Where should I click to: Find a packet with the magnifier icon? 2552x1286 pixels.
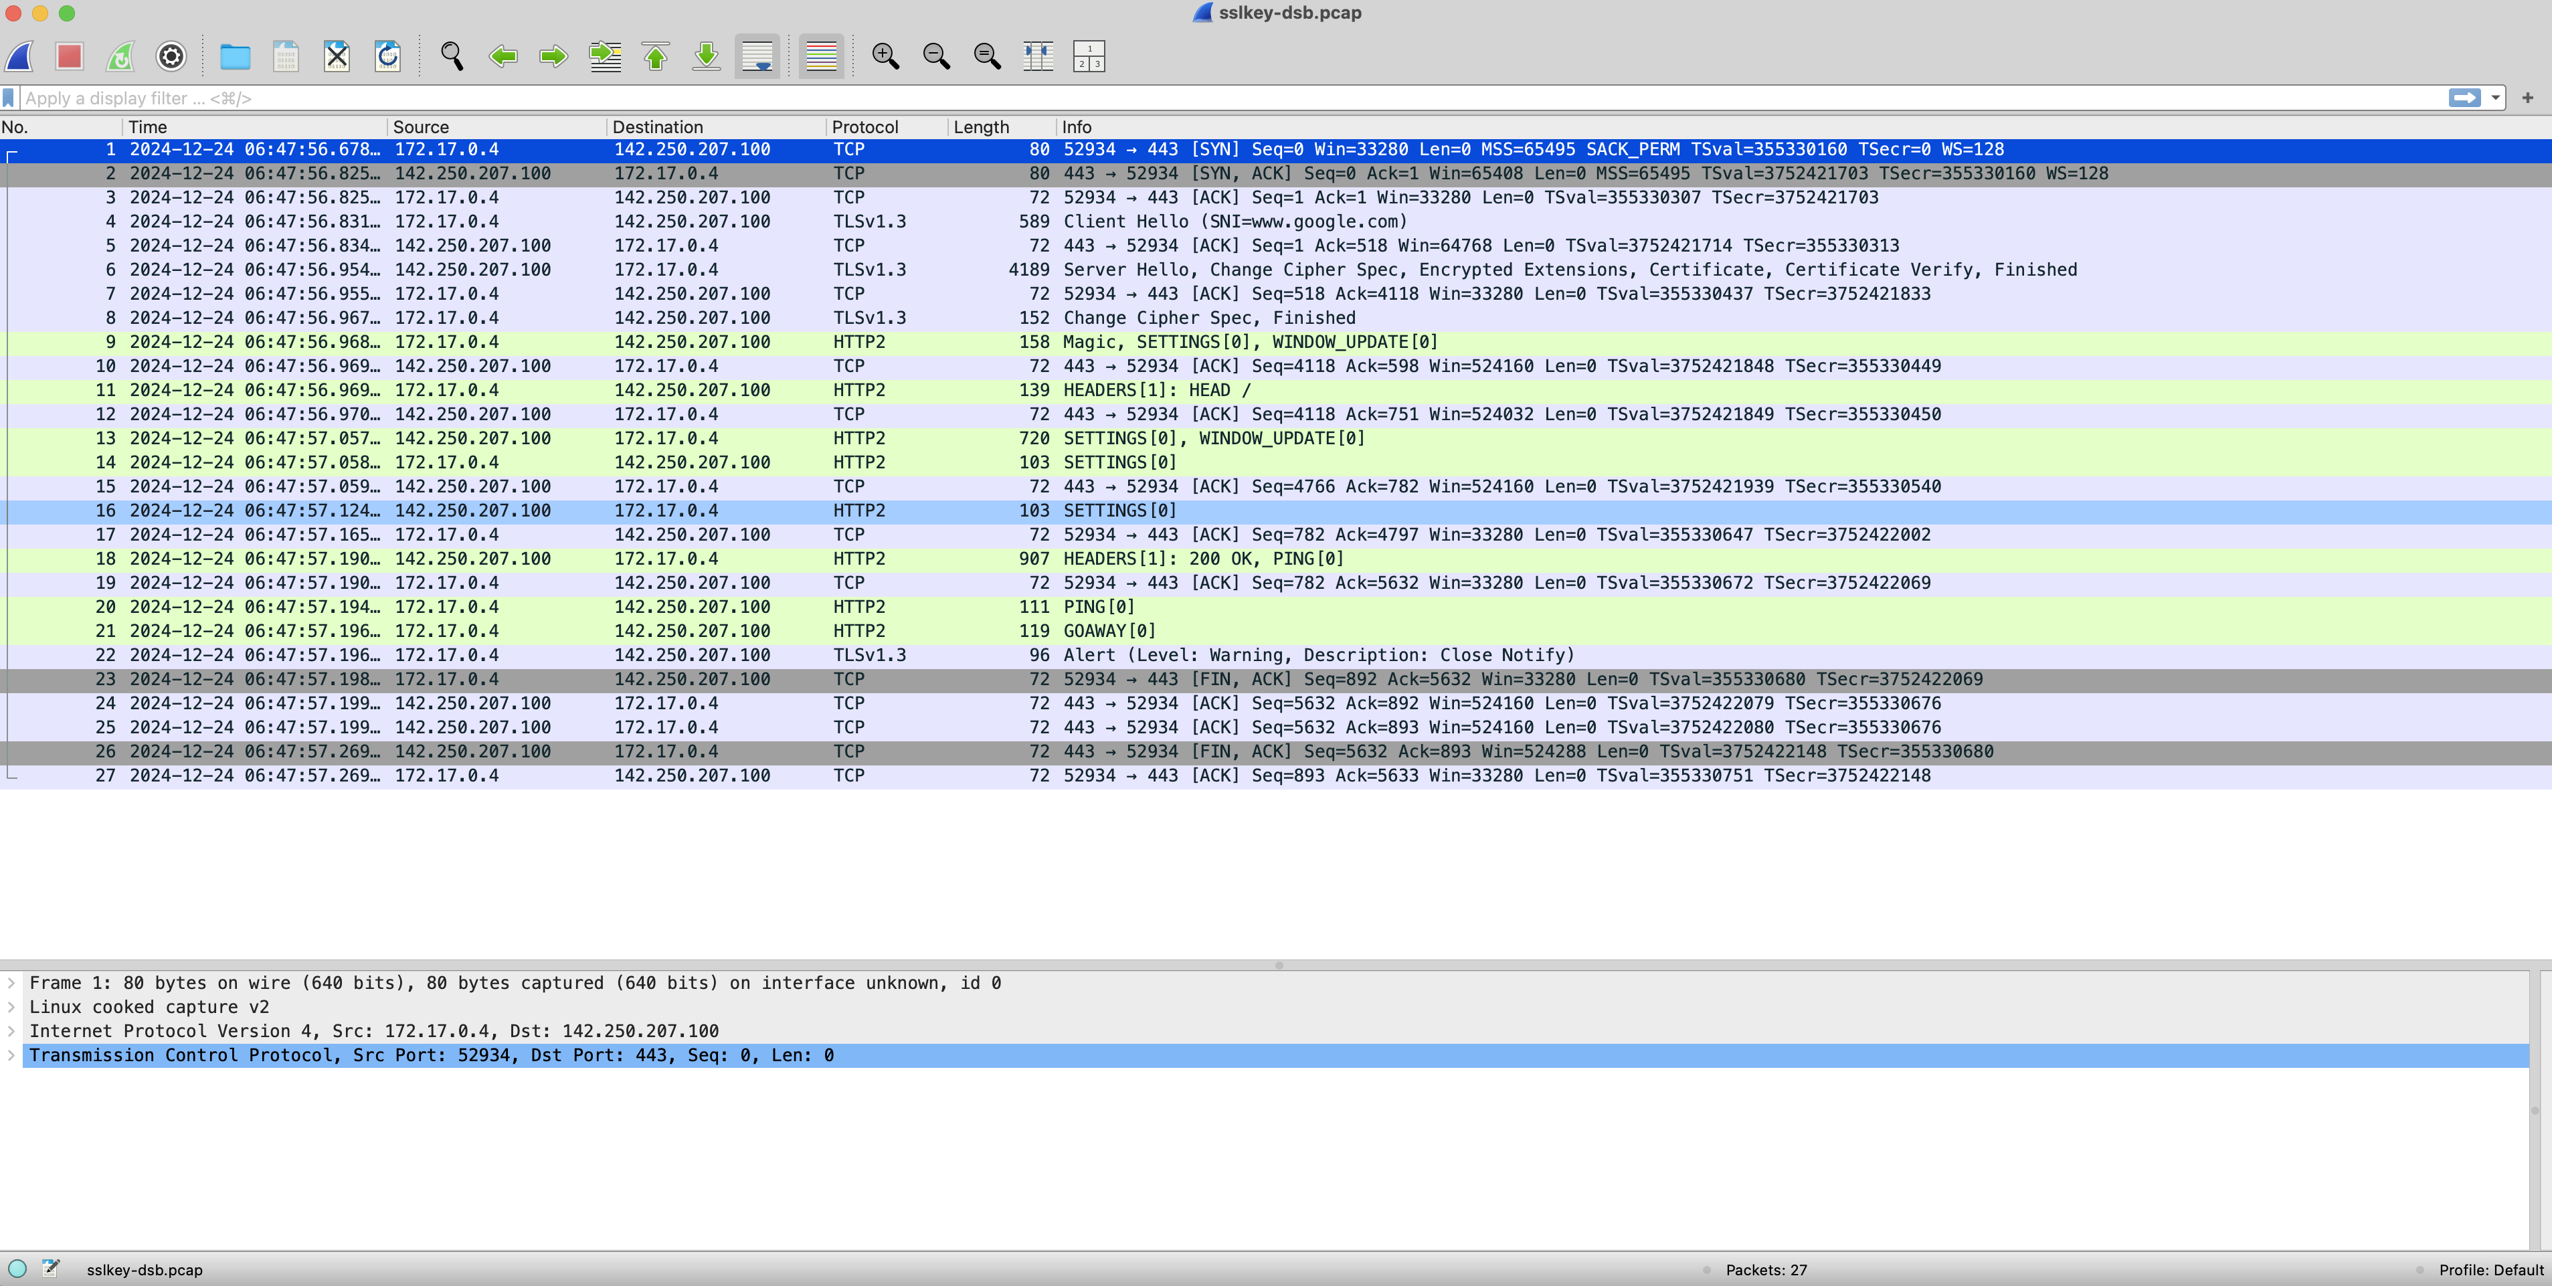click(452, 56)
